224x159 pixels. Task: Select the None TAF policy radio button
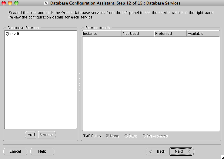[108, 136]
